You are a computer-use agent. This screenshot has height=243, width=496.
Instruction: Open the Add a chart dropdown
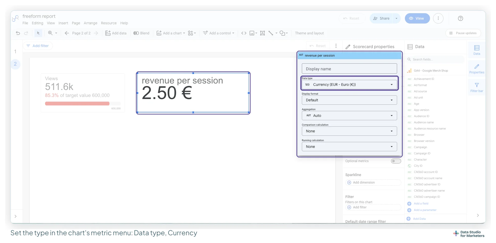coord(171,33)
